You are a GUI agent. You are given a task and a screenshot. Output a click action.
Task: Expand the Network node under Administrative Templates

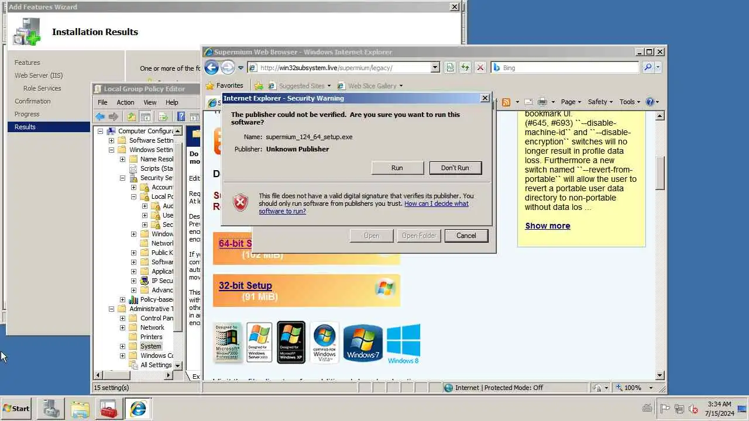122,327
